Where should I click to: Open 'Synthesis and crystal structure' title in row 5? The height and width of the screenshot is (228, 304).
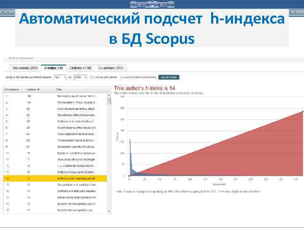[76, 121]
